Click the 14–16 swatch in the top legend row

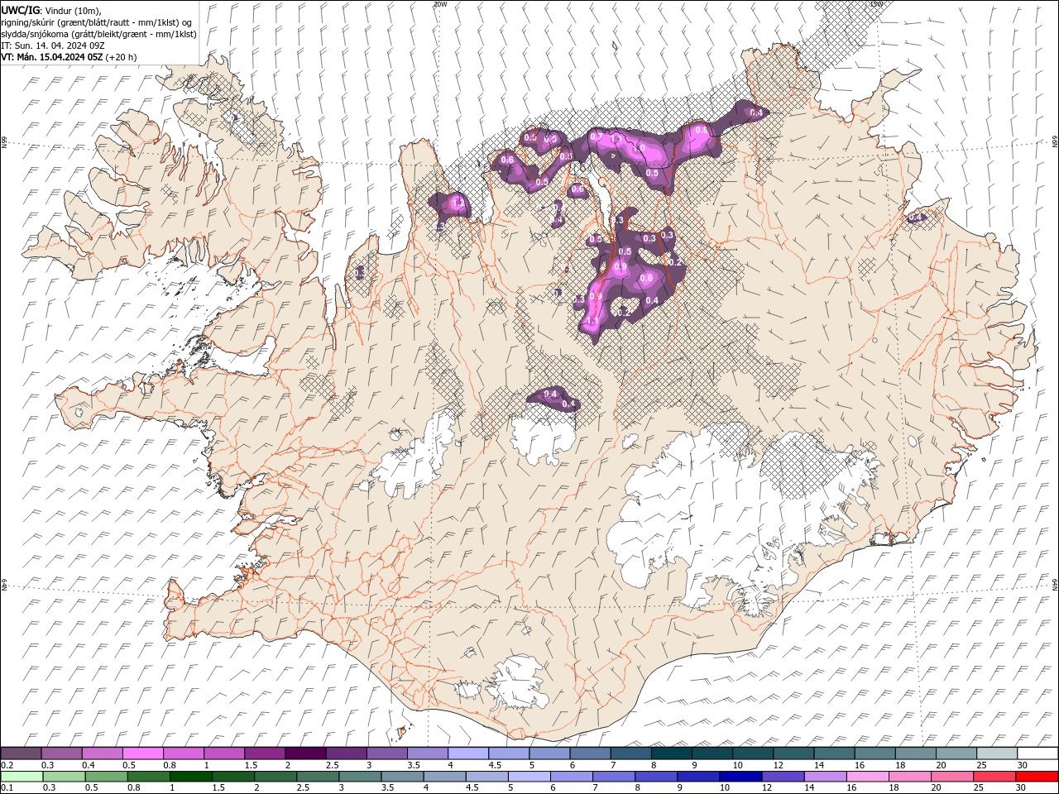point(835,753)
